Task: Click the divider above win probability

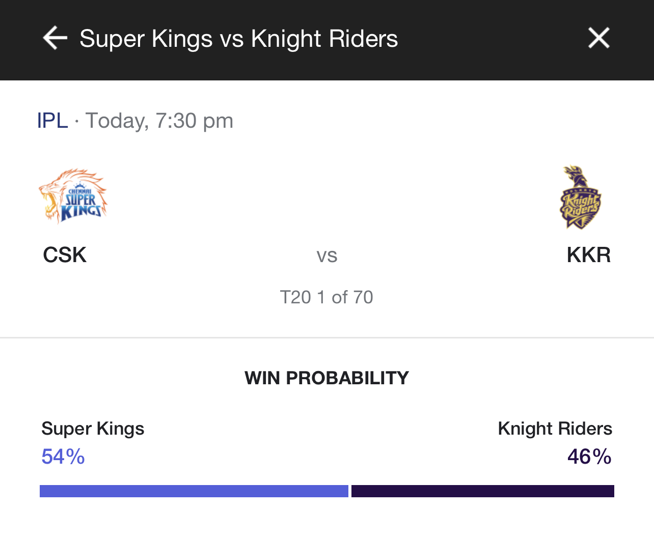Action: (x=326, y=337)
